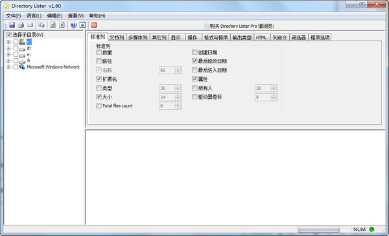
Task: Click the Copy to clipboard toolbar icon
Action: 41,25
